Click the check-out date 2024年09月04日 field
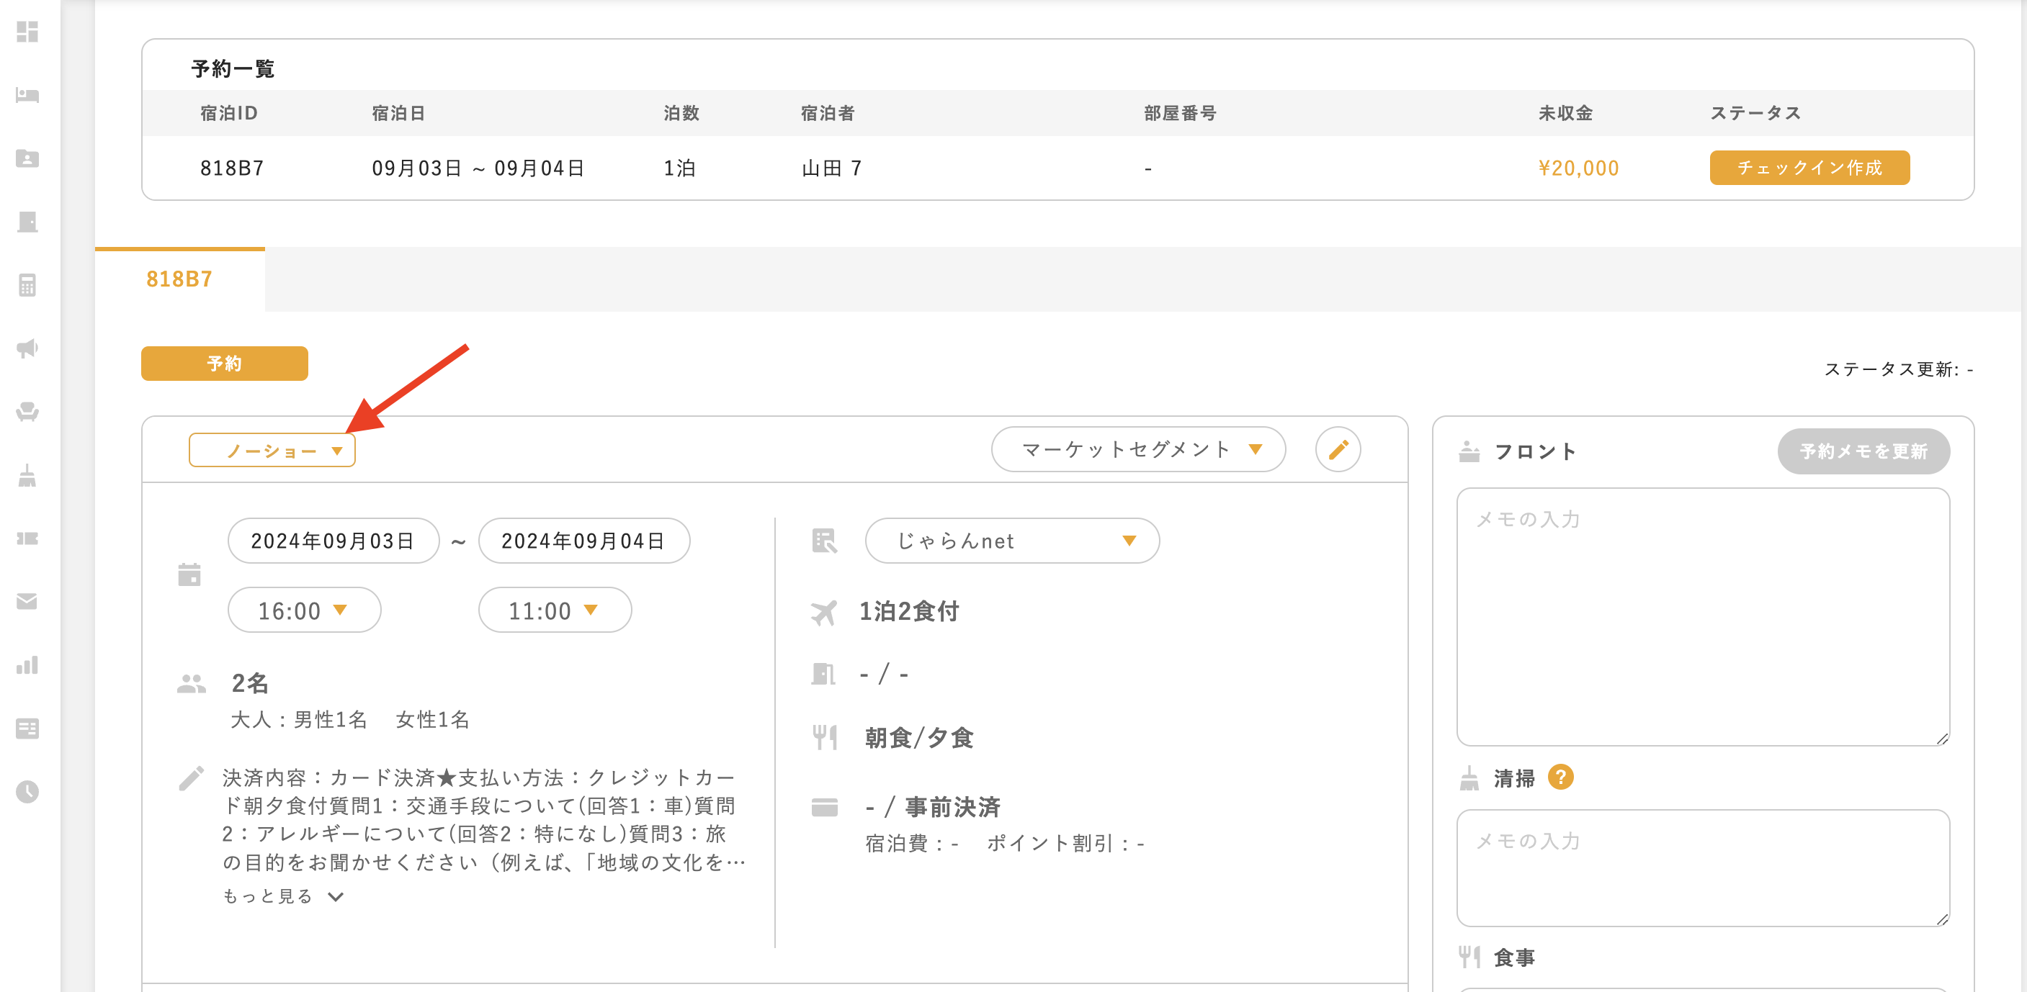2027x992 pixels. pyautogui.click(x=584, y=541)
